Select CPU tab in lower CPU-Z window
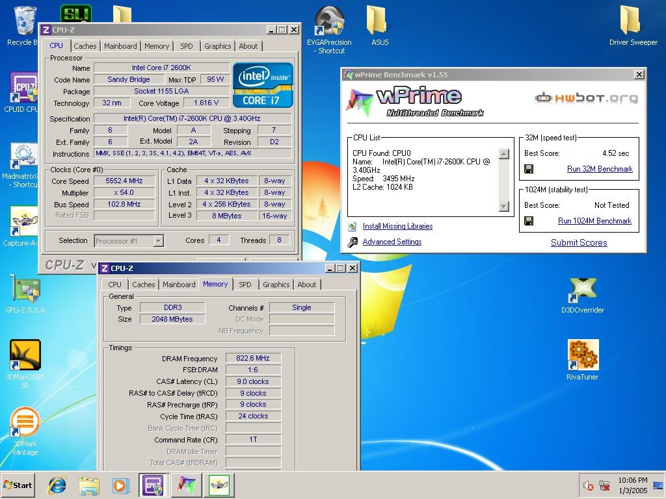Image resolution: width=666 pixels, height=499 pixels. click(x=114, y=285)
